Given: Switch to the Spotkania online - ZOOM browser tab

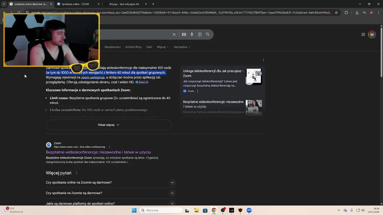Looking at the screenshot, I should (x=78, y=4).
